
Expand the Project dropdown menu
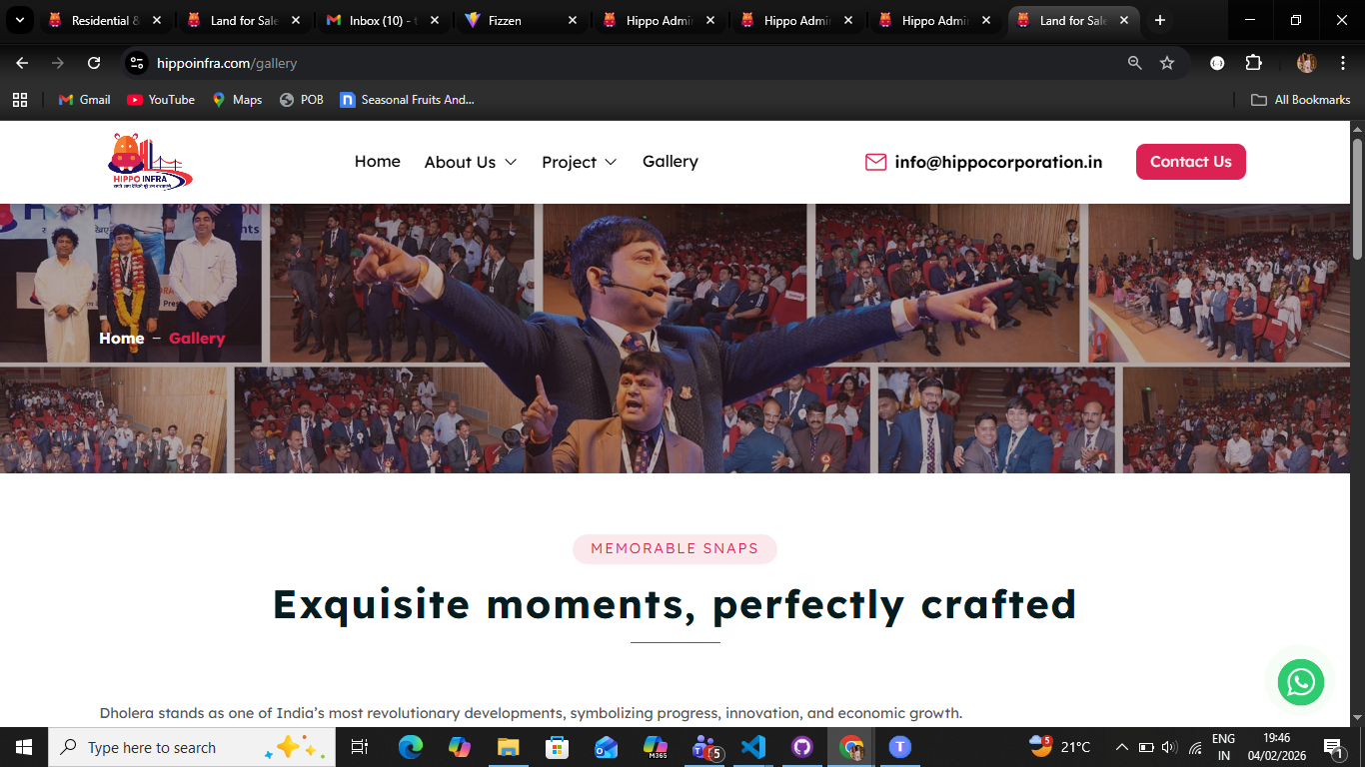point(579,162)
